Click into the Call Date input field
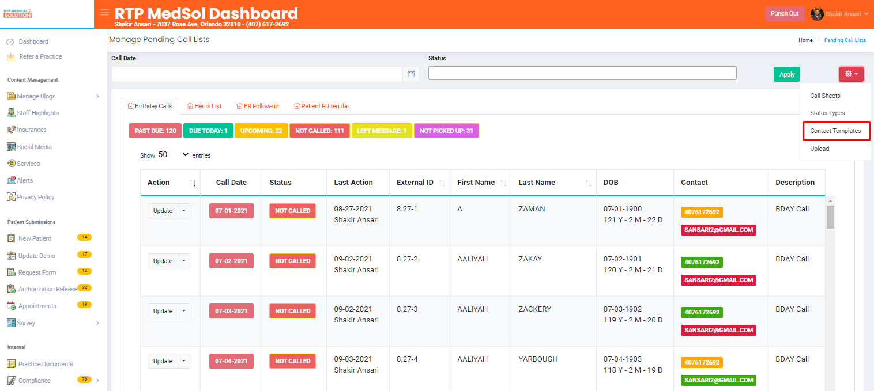874x391 pixels. [x=257, y=74]
